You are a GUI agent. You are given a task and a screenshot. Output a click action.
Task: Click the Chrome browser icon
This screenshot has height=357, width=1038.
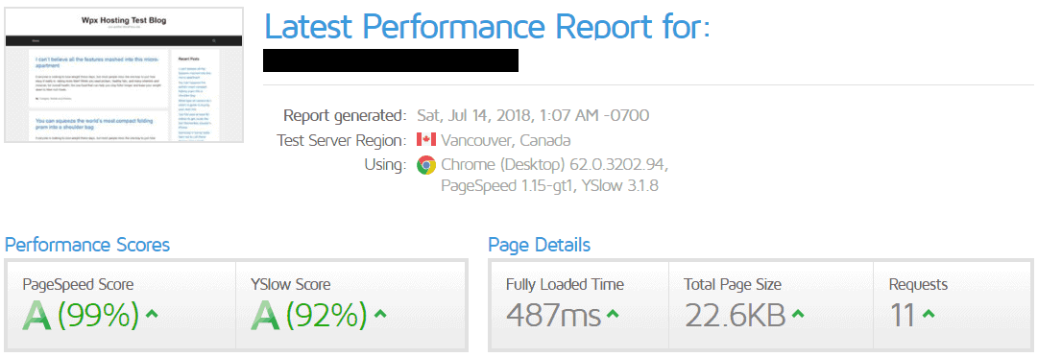click(425, 165)
